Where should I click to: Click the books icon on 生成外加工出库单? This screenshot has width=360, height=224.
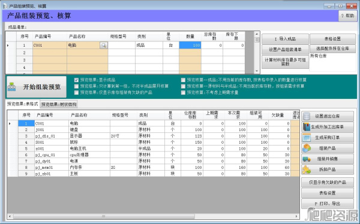point(307,127)
